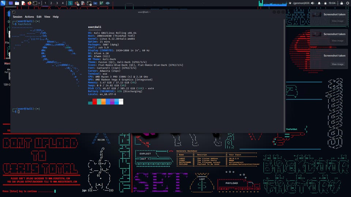The height and width of the screenshot is (197, 351).
Task: Open the Session menu
Action: click(x=18, y=17)
